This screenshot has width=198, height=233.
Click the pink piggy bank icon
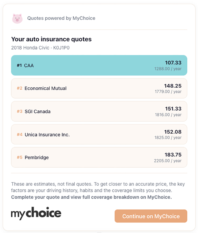(x=17, y=18)
